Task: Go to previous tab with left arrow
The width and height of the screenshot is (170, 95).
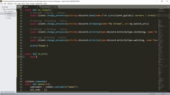Action: [18, 7]
